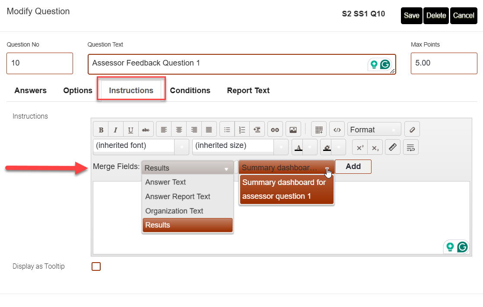Apply italic formatting

click(116, 130)
